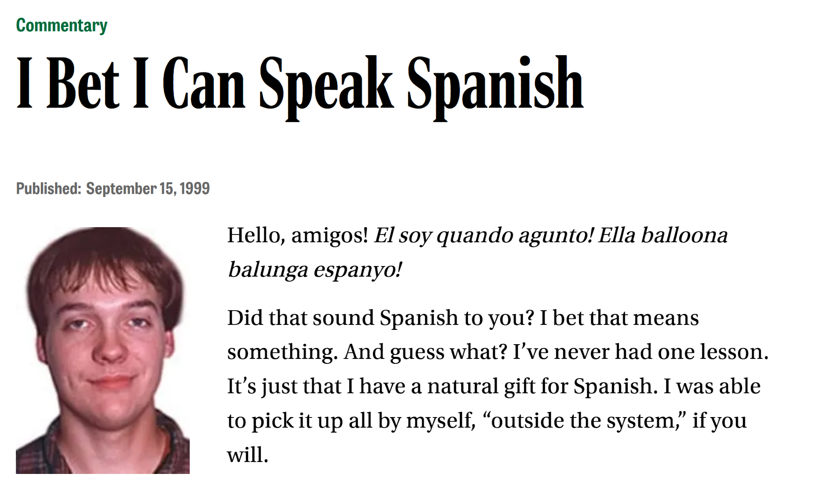Click the sentence "Did that sound Spanish to you?"
819x494 pixels.
[x=381, y=318]
